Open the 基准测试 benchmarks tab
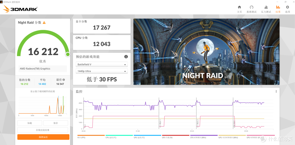Viewport: 295px width, 145px height. (252, 9)
